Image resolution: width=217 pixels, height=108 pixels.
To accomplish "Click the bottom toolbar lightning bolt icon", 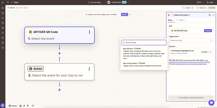I will [24, 106].
